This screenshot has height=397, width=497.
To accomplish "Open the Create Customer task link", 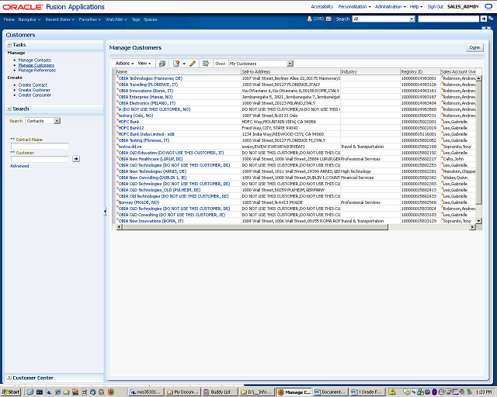I will 34,90.
